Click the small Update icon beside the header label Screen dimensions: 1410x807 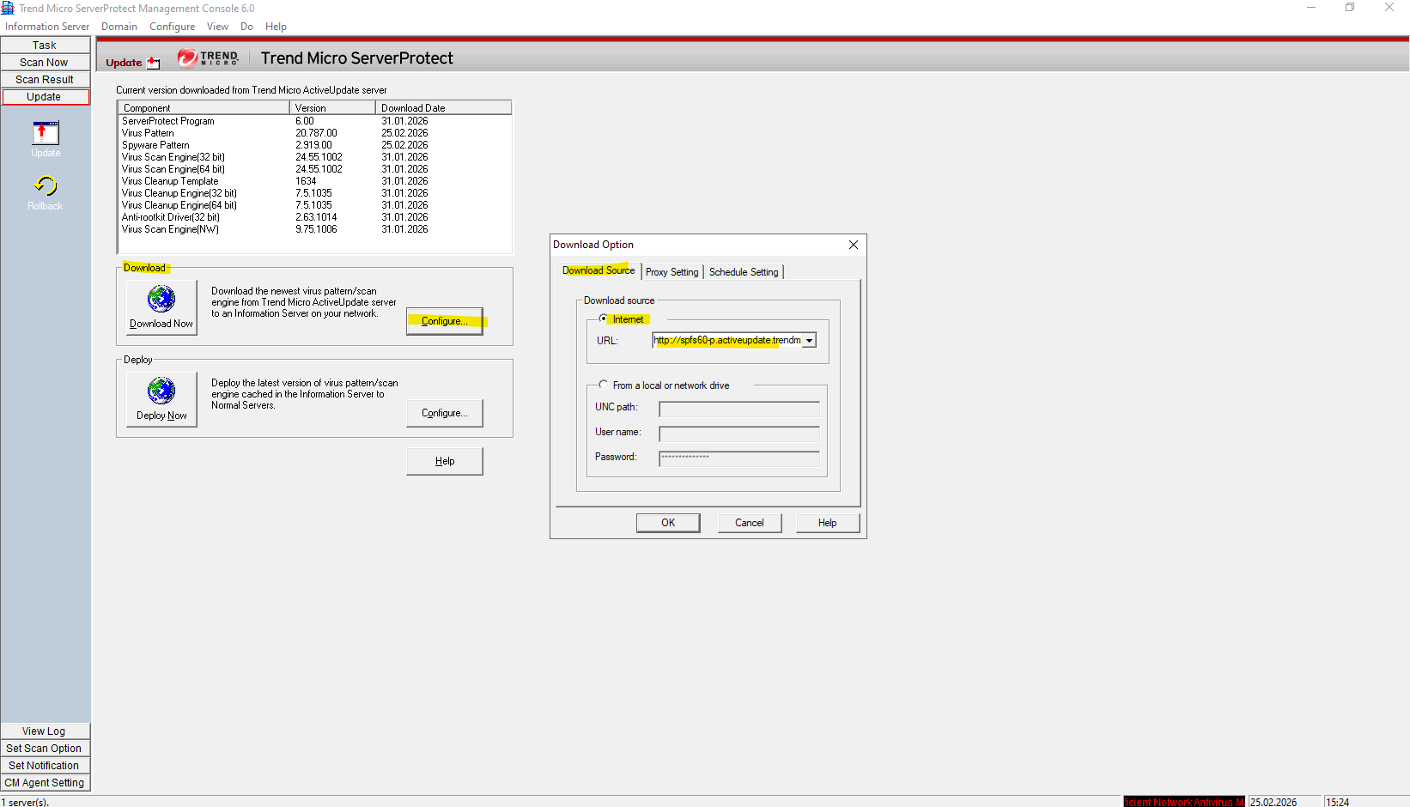click(154, 63)
